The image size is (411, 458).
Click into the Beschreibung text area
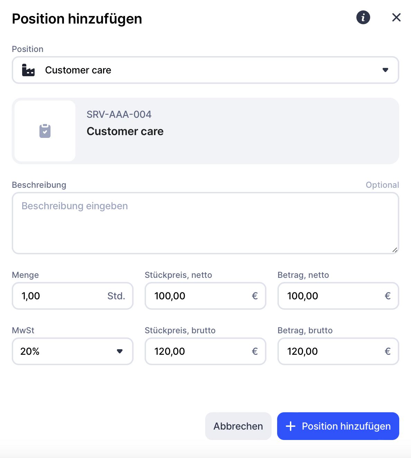pyautogui.click(x=205, y=223)
